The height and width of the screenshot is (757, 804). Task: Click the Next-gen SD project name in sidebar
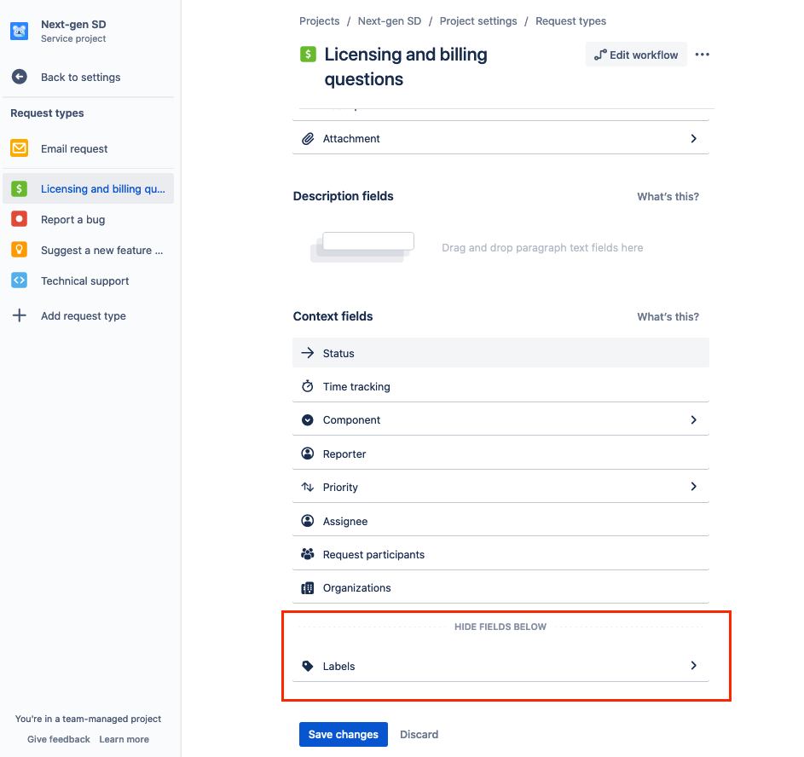click(73, 25)
